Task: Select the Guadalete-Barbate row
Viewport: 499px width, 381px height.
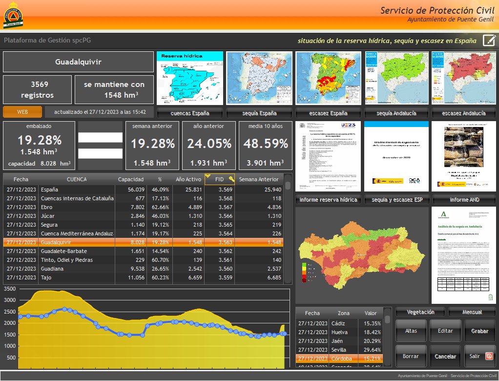Action: coord(143,251)
